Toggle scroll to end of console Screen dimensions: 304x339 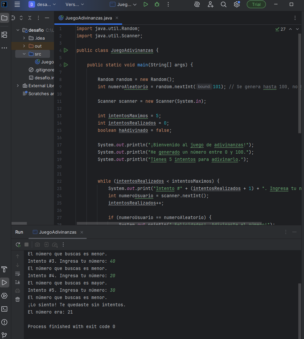pos(18,282)
